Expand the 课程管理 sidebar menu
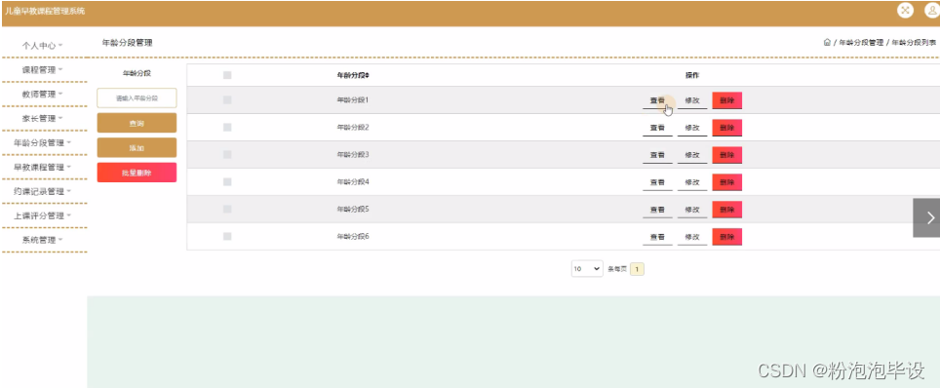This screenshot has height=389, width=940. (43, 69)
